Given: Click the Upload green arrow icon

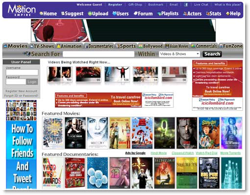Looking at the screenshot, I should [90, 14].
